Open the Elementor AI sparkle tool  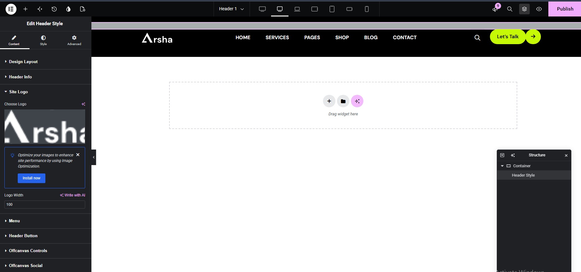(x=40, y=9)
